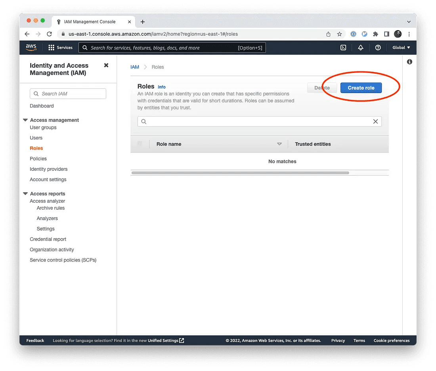Open the Services grid menu
436x371 pixels.
60,48
